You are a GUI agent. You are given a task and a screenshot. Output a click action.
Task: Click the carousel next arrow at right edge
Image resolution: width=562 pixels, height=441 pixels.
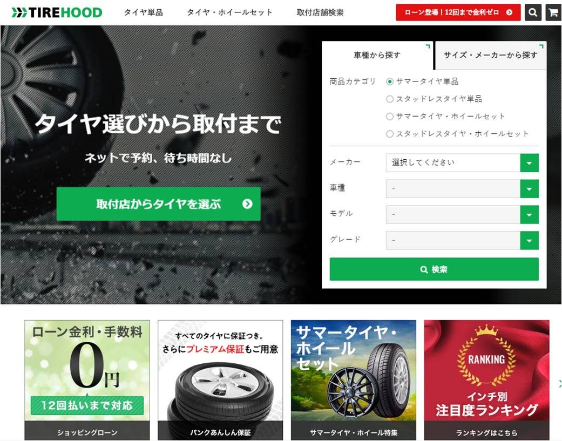coord(560,384)
